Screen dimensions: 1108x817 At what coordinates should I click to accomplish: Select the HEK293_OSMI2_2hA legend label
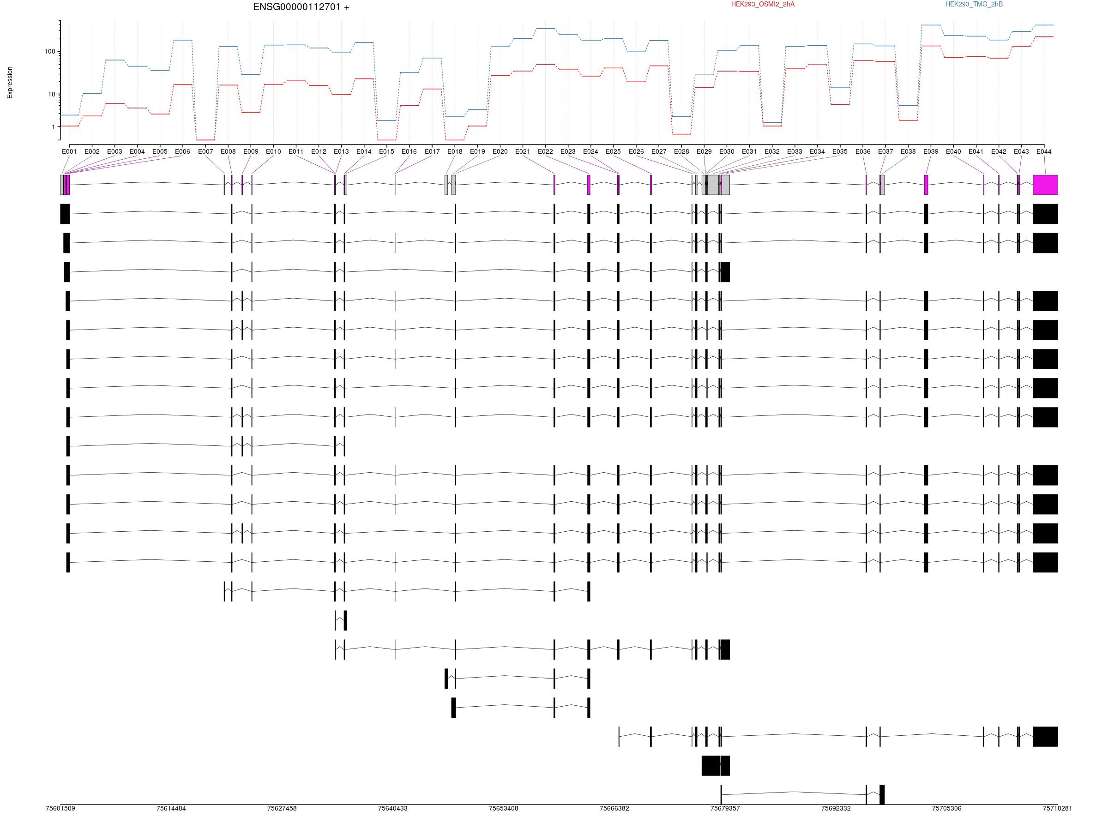tap(763, 5)
